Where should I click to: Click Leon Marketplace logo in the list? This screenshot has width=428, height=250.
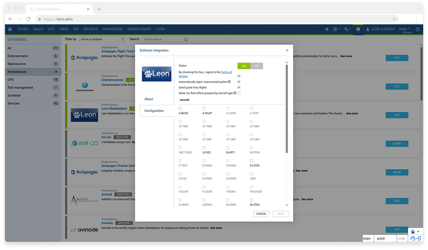(84, 115)
